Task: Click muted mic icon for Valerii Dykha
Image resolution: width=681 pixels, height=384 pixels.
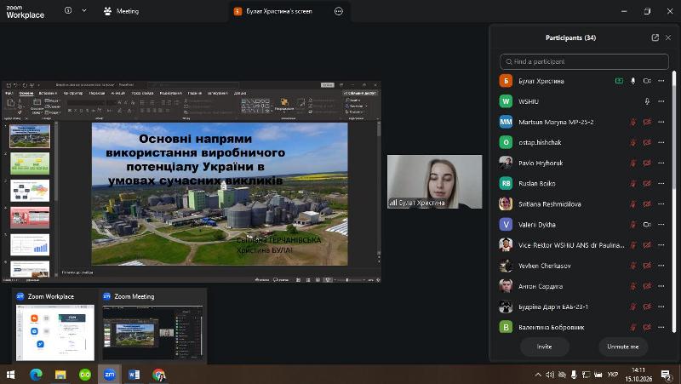Action: 632,225
